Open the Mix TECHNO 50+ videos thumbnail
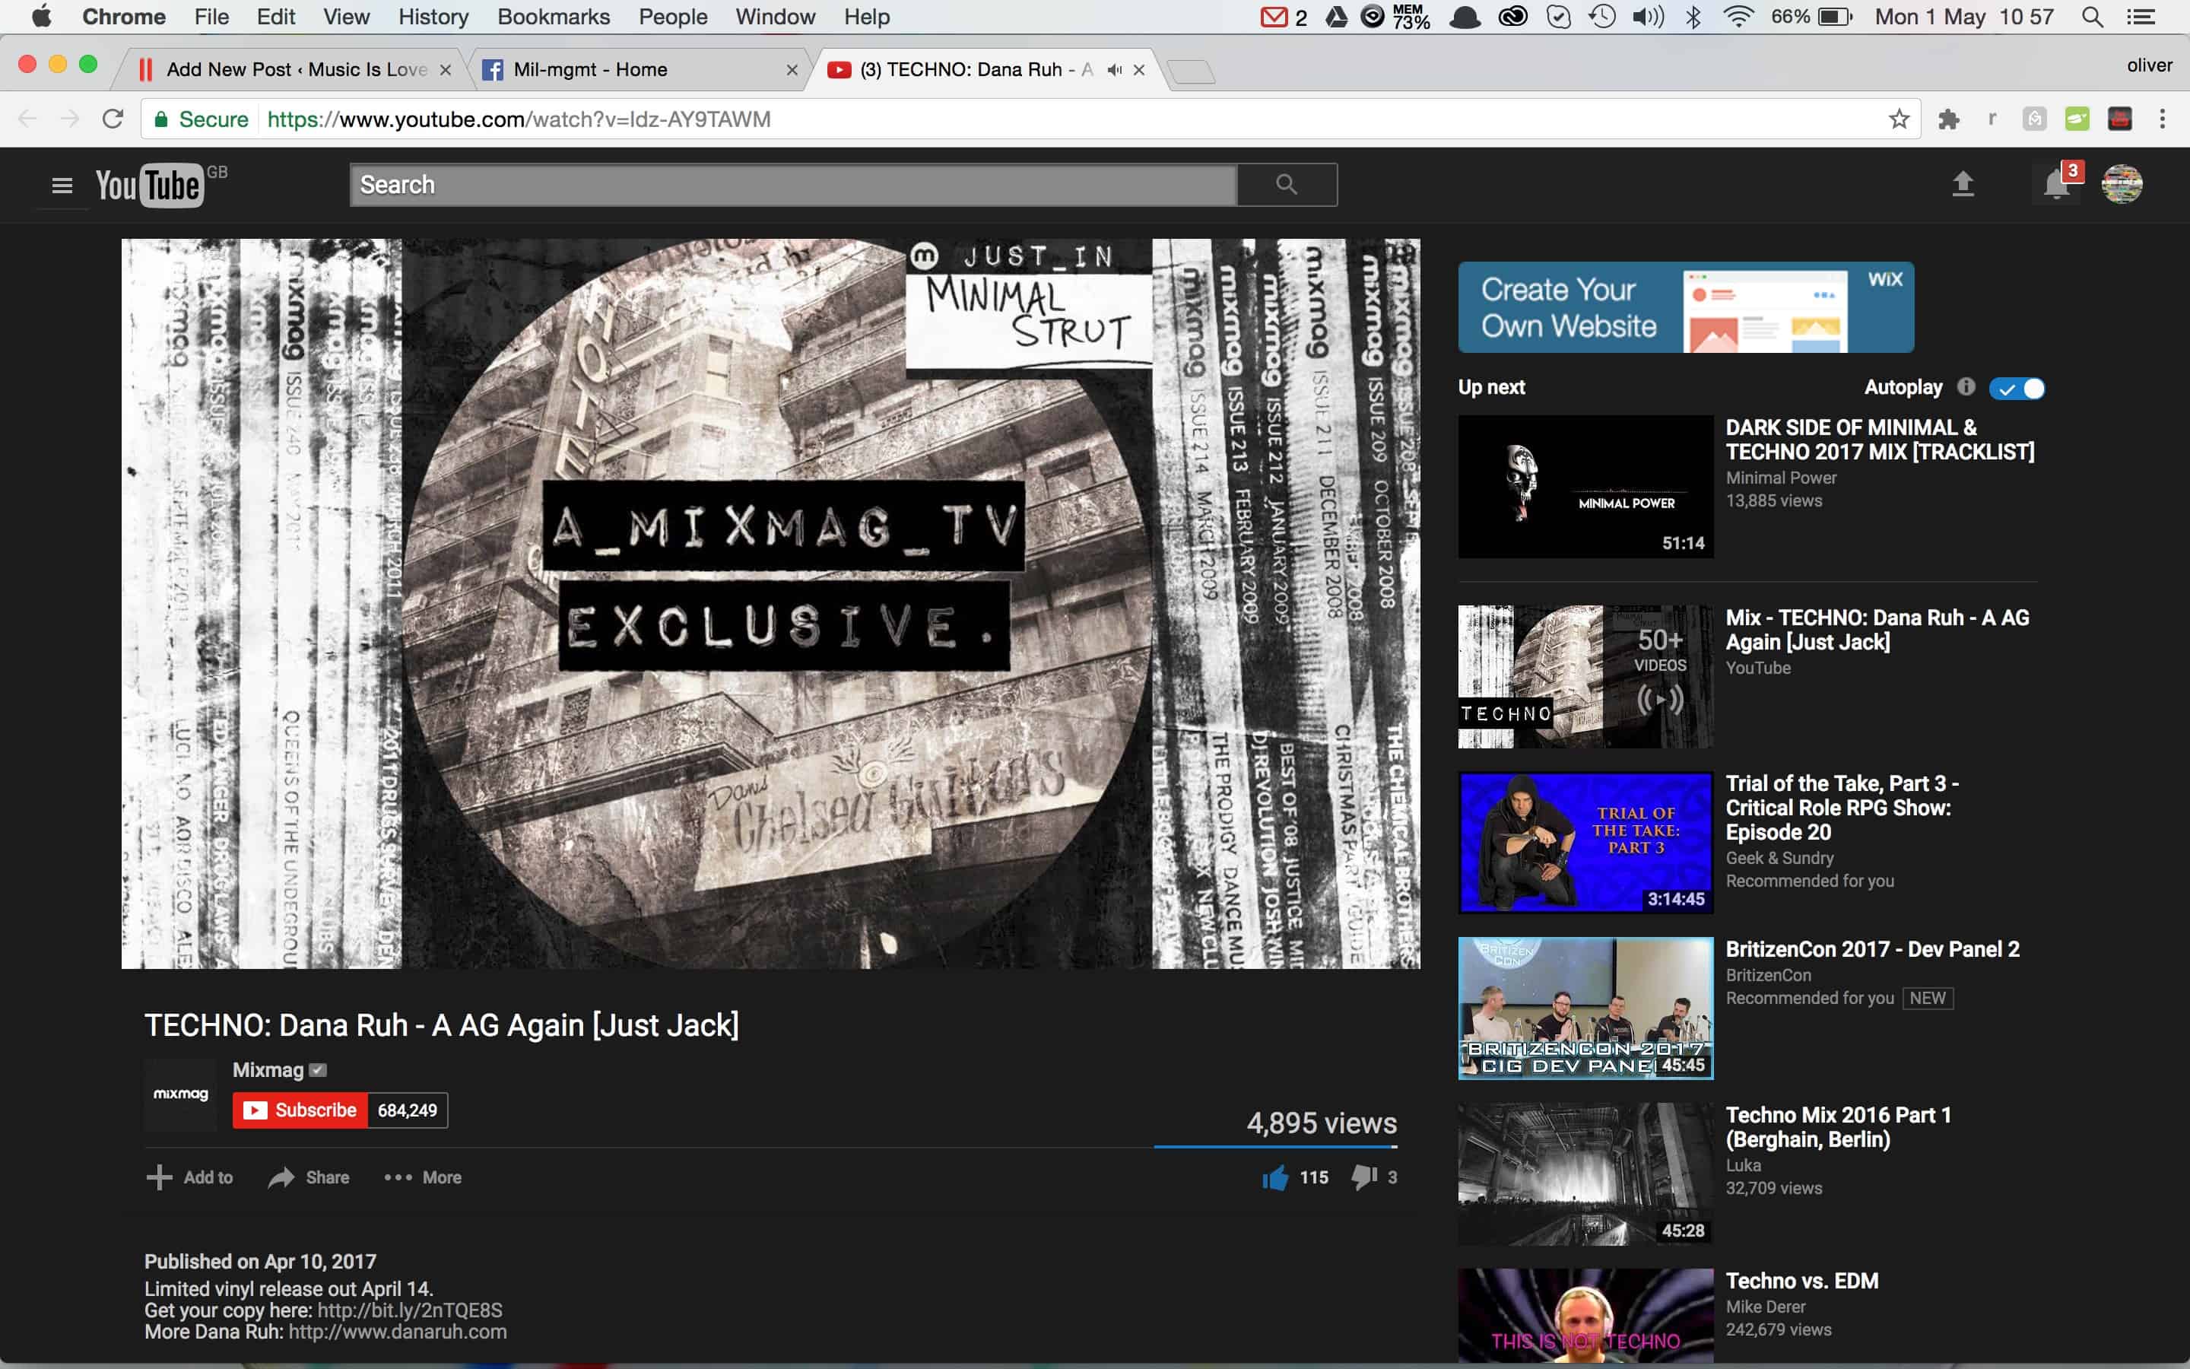The image size is (2190, 1369). tap(1585, 676)
